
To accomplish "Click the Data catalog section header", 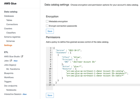I will (x=11, y=12).
